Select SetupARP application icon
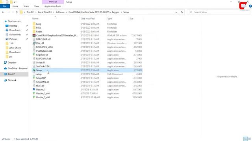This screenshot has height=141, width=252. (34, 78)
